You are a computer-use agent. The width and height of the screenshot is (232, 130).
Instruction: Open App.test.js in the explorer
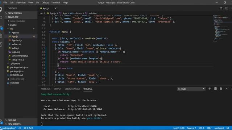click(17, 40)
